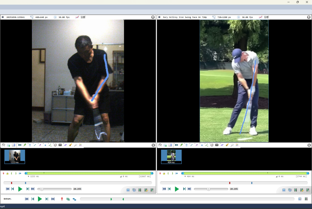Select the human posture tool in right player

[x=186, y=145]
